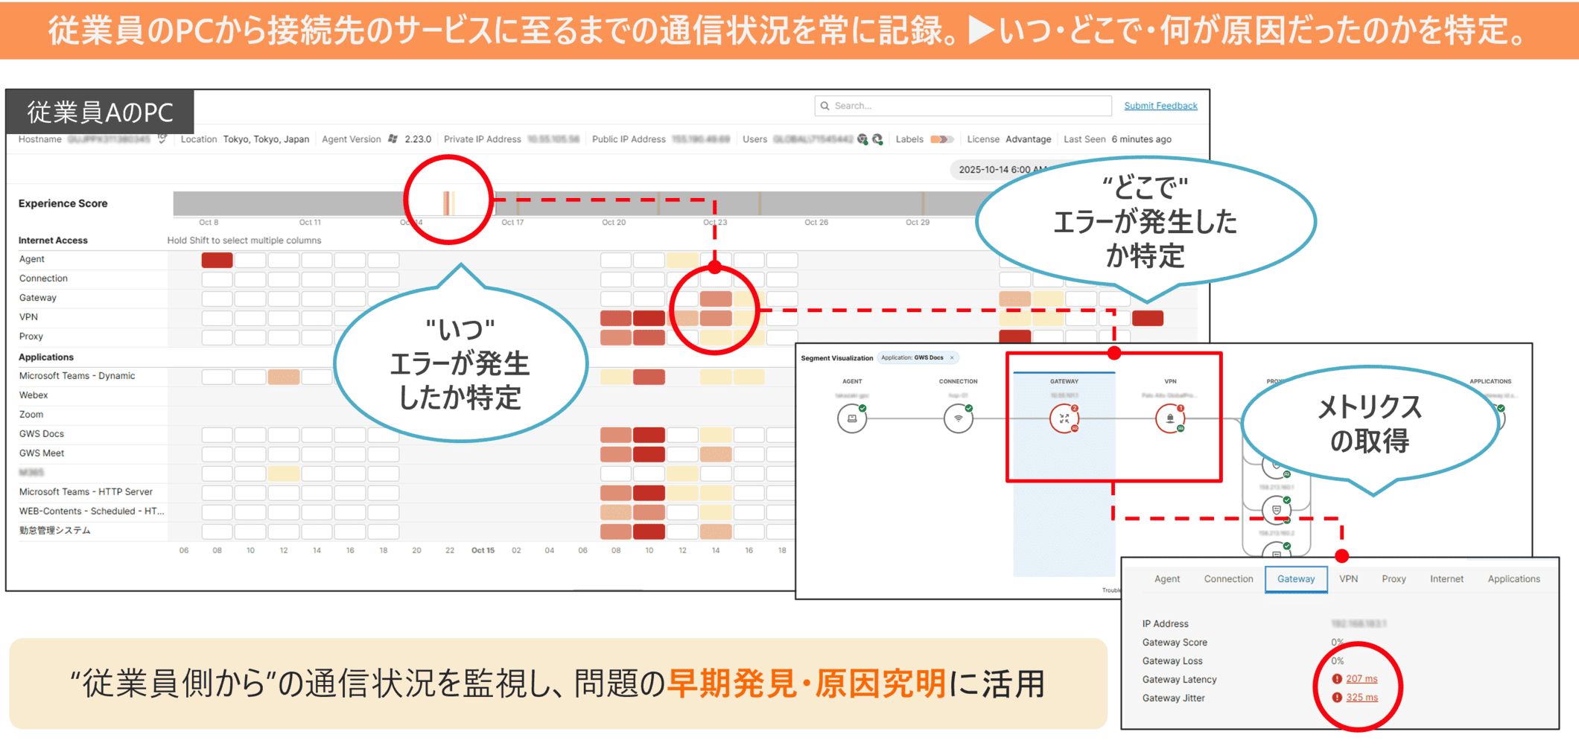
Task: Select the Agent laptop icon in Segment Visualization
Action: (x=852, y=418)
